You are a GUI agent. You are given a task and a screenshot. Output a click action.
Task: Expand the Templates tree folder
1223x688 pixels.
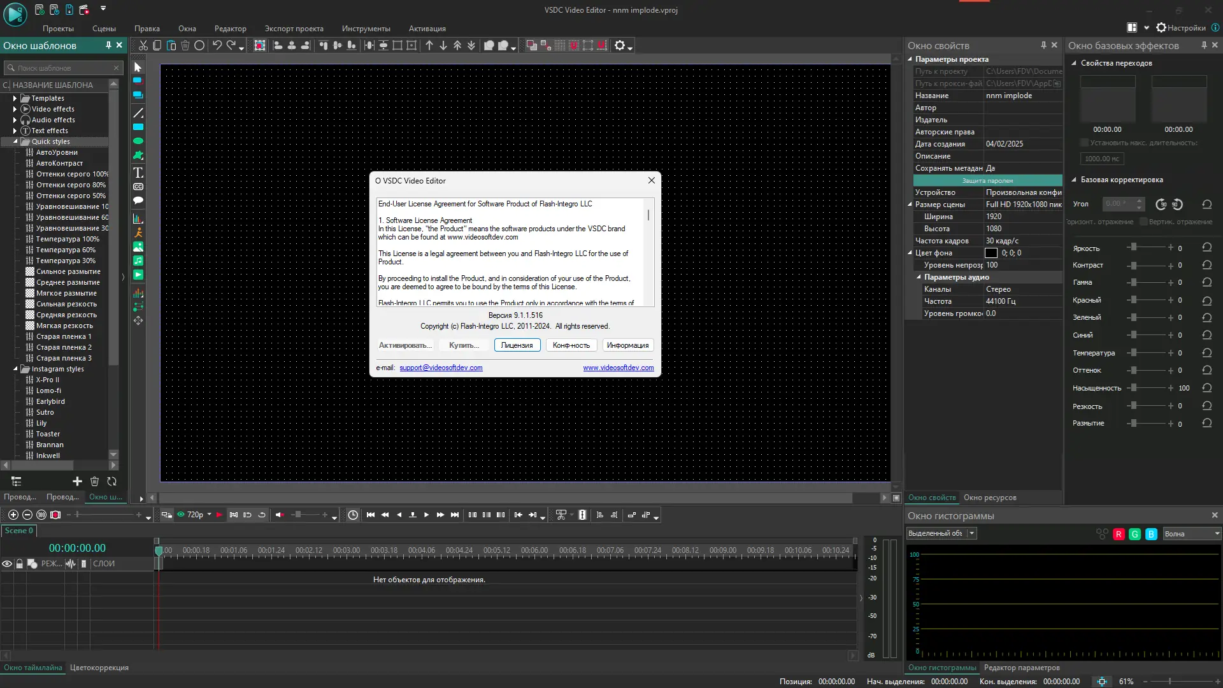click(x=15, y=98)
